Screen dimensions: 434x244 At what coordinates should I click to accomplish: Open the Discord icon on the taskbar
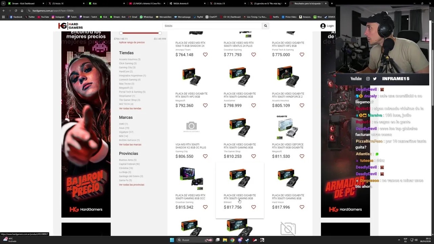click(240, 240)
